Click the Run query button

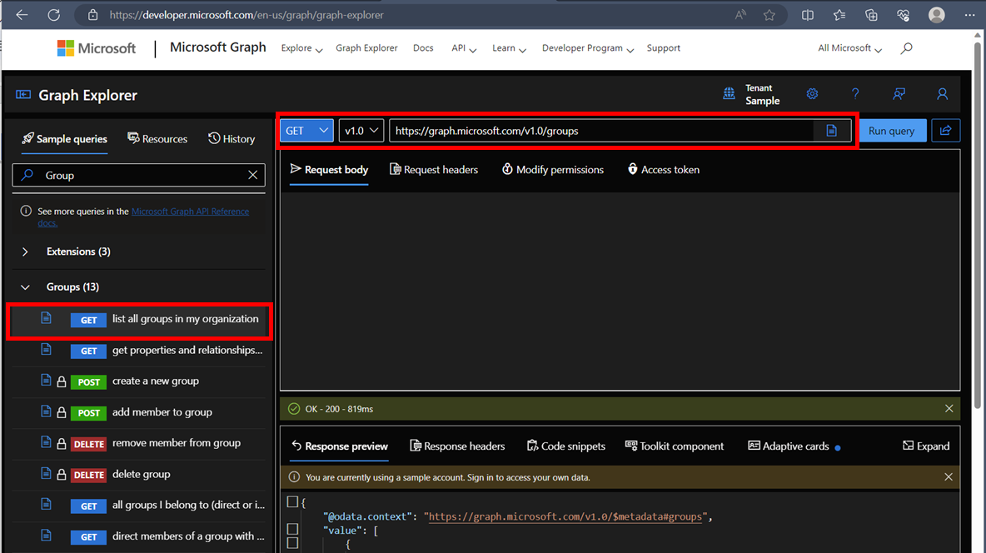tap(892, 130)
